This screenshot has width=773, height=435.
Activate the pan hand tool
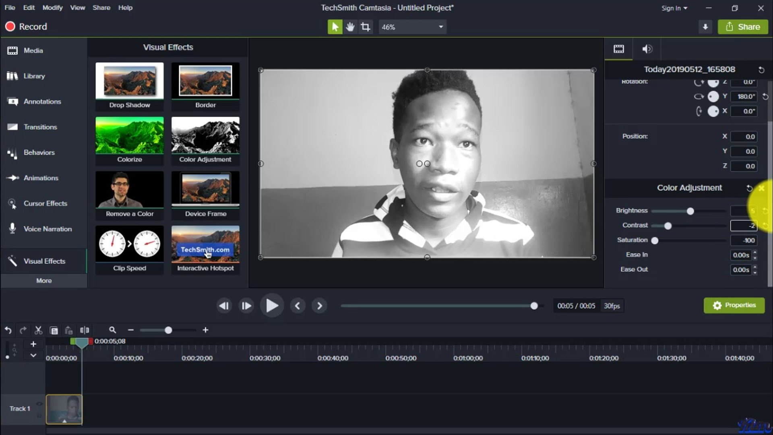click(x=350, y=27)
